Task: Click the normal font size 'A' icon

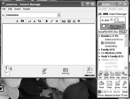Action: coord(34,21)
